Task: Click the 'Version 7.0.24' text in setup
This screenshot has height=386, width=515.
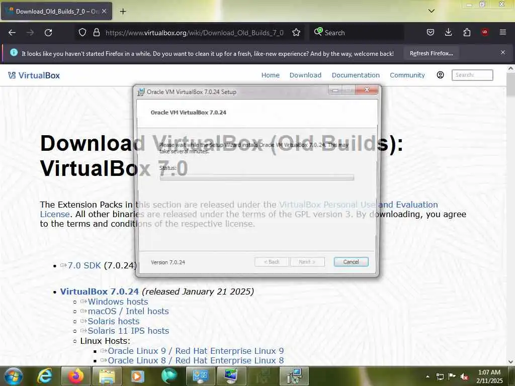Action: click(x=168, y=262)
